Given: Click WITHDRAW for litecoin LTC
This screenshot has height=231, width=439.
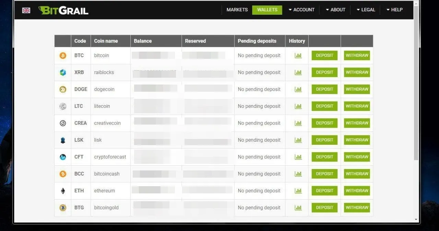Looking at the screenshot, I should [x=357, y=106].
